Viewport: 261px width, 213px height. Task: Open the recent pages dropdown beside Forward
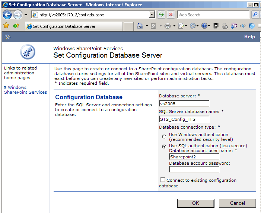coord(26,15)
